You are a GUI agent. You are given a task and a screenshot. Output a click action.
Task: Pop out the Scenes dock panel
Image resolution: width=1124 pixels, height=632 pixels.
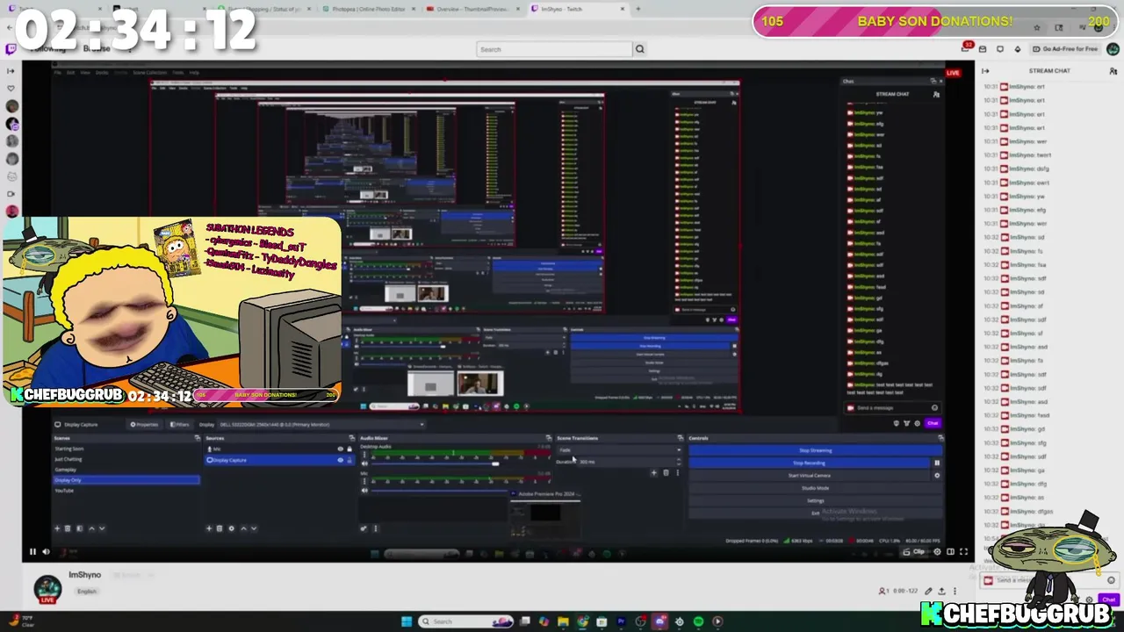point(198,438)
